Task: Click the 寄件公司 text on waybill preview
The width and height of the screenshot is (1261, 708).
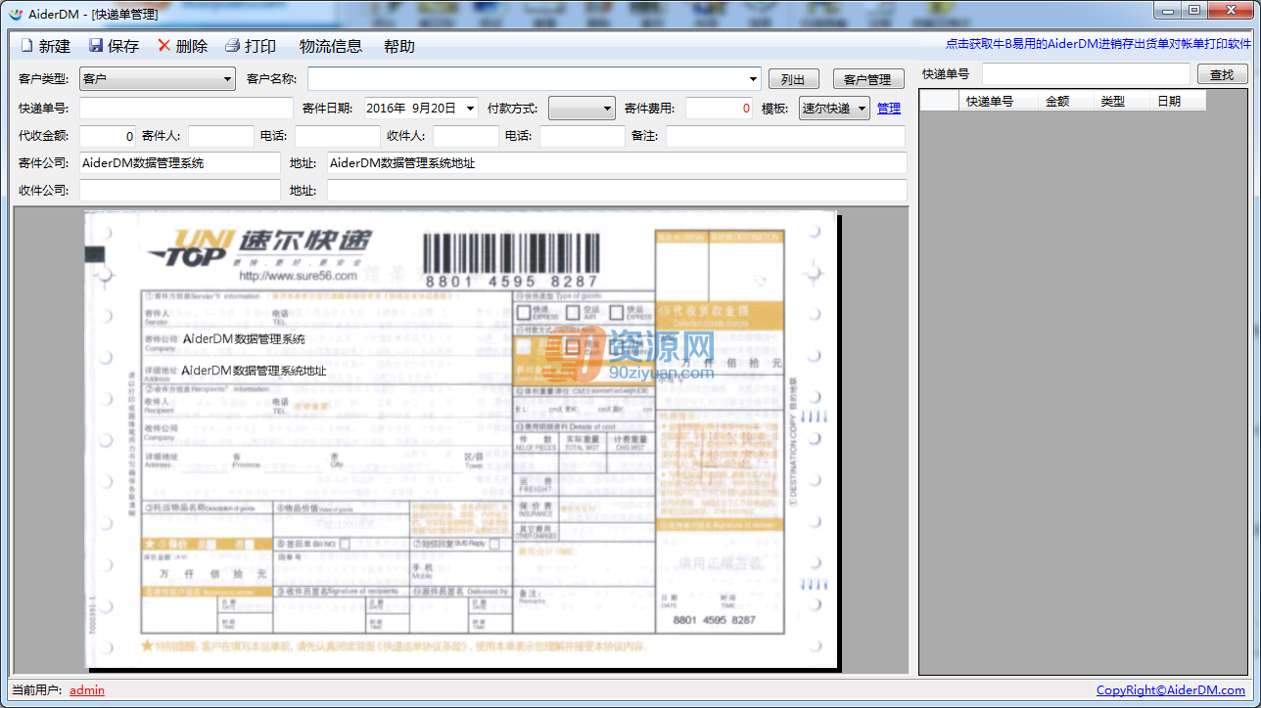Action: pyautogui.click(x=161, y=338)
